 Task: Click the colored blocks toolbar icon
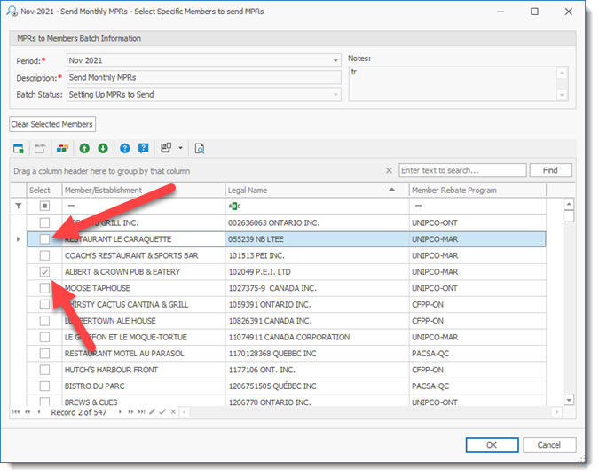[62, 148]
